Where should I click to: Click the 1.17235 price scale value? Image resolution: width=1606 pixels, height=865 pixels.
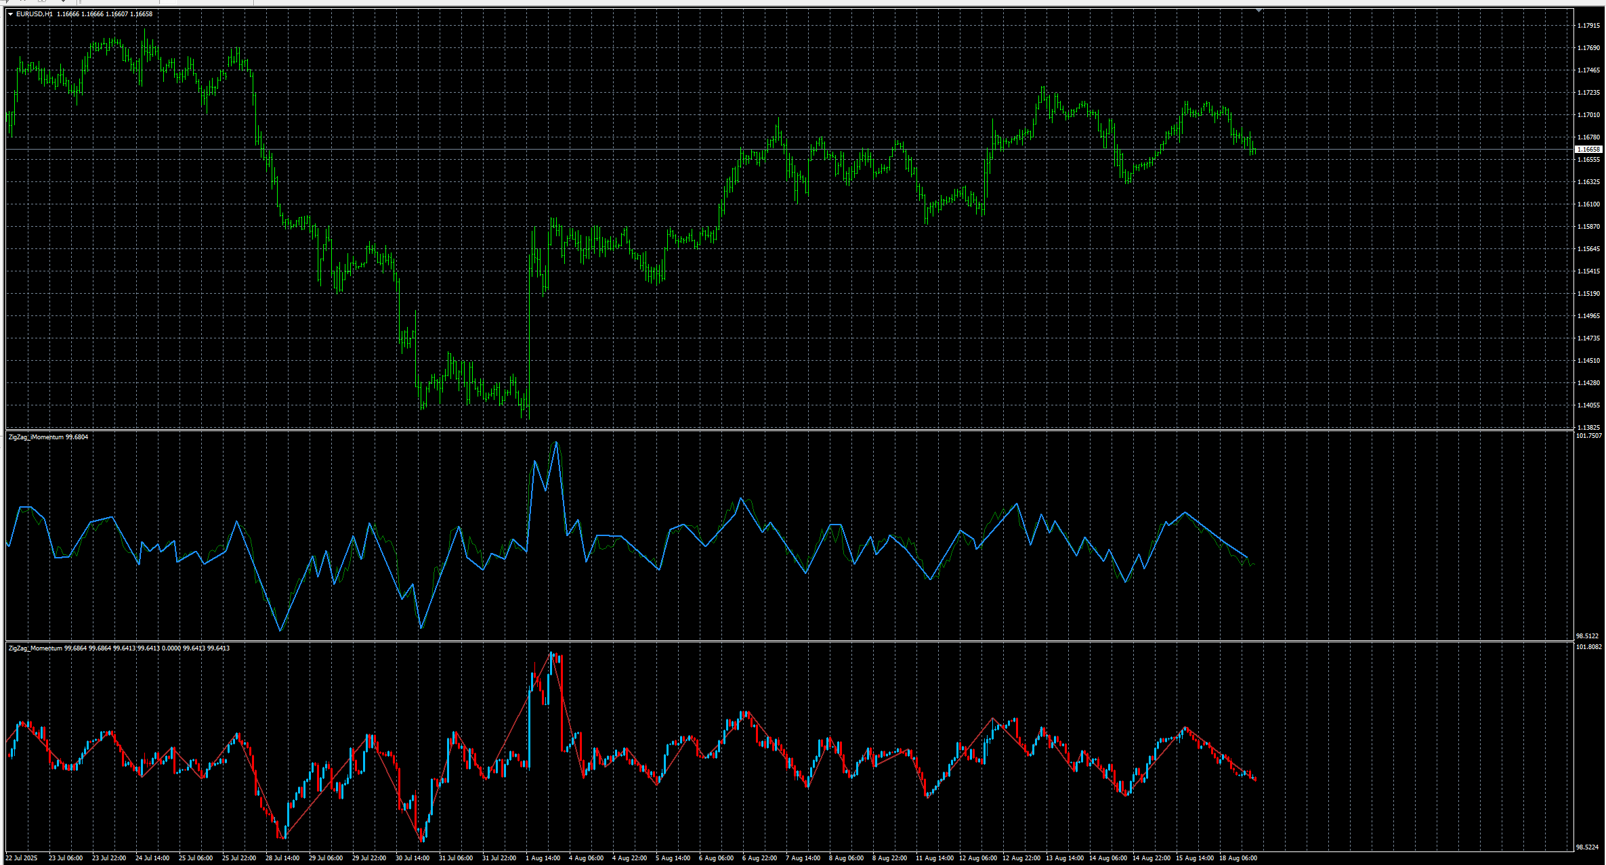pos(1588,93)
